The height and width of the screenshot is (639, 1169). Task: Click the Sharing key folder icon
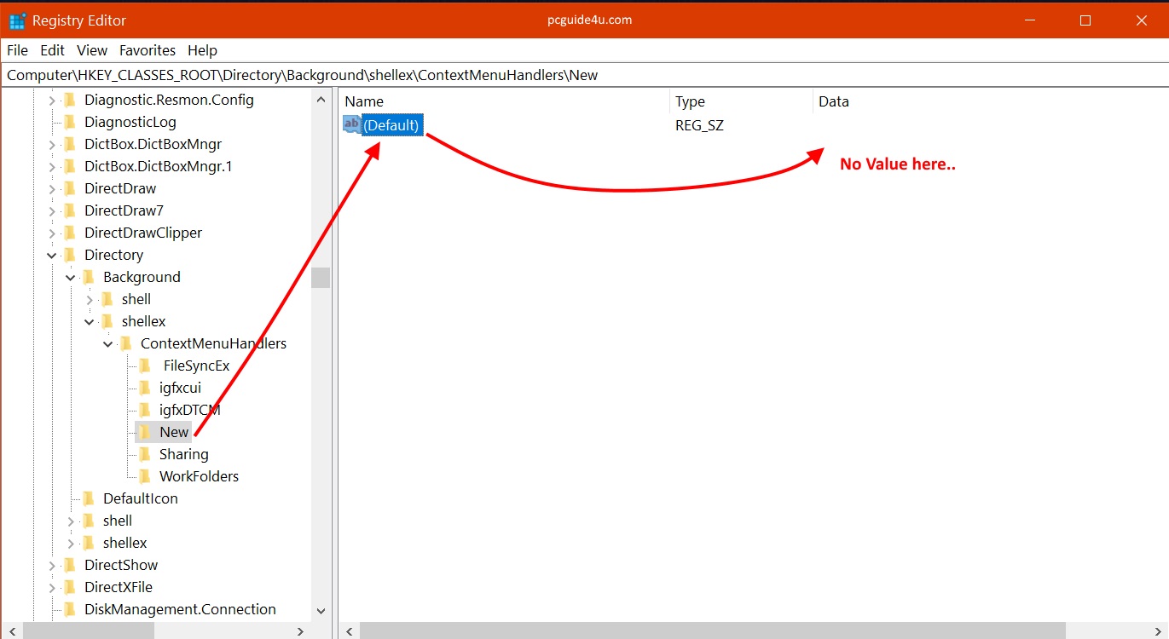(144, 454)
